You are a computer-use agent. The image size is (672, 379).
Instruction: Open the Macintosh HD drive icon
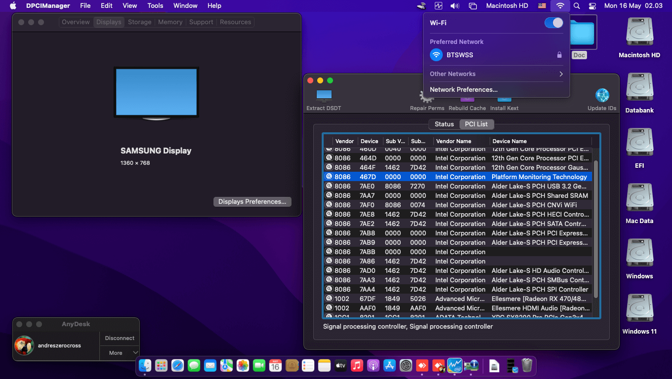click(x=639, y=34)
